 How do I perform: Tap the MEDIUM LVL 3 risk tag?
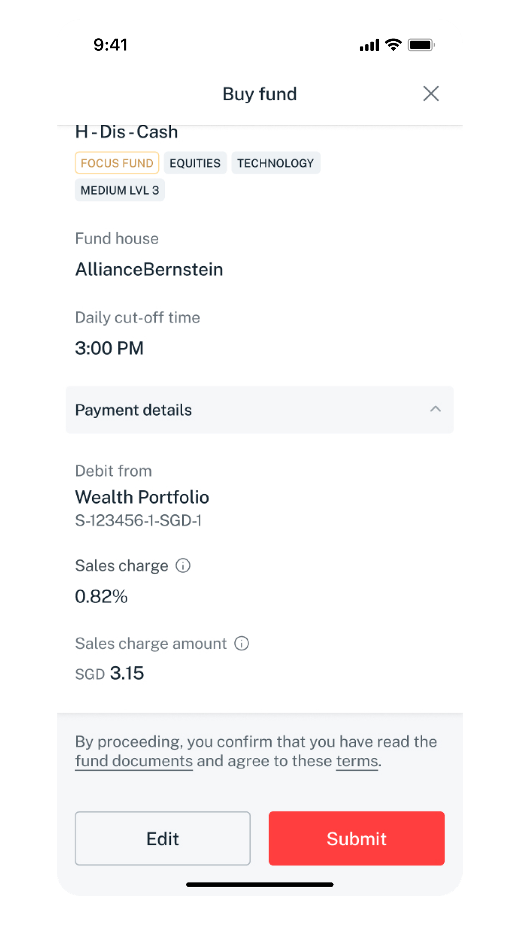pyautogui.click(x=120, y=190)
